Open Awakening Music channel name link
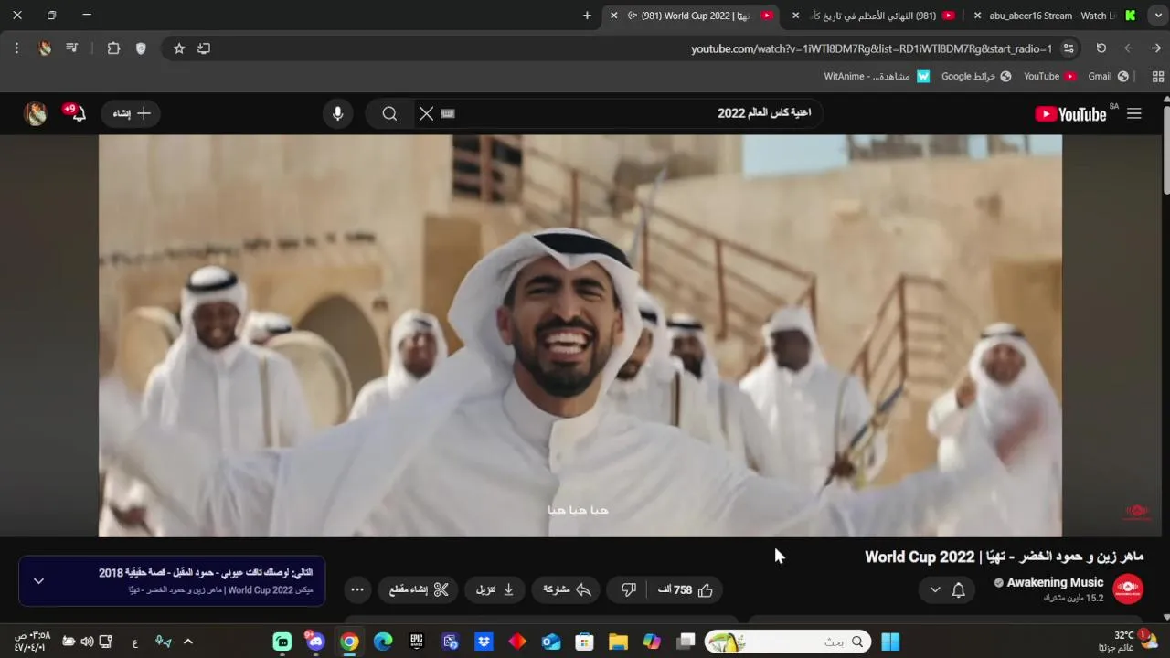The width and height of the screenshot is (1170, 658). (x=1055, y=582)
